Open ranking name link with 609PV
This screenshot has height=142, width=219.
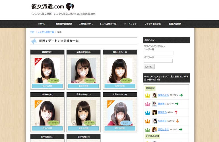click(162, 121)
